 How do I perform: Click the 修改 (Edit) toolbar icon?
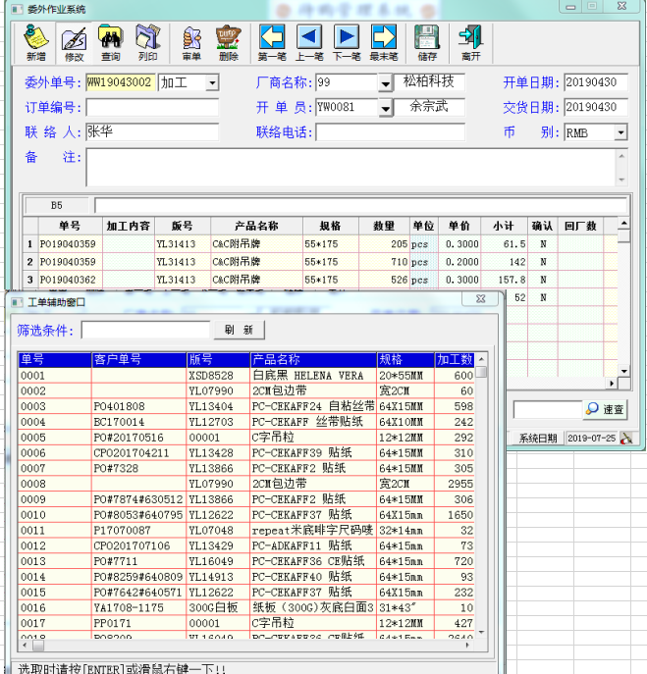pos(74,43)
